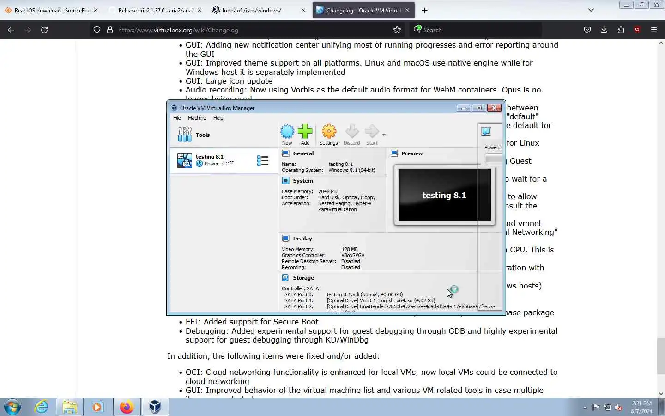665x416 pixels.
Task: Bookmark this page with star icon
Action: [397, 30]
